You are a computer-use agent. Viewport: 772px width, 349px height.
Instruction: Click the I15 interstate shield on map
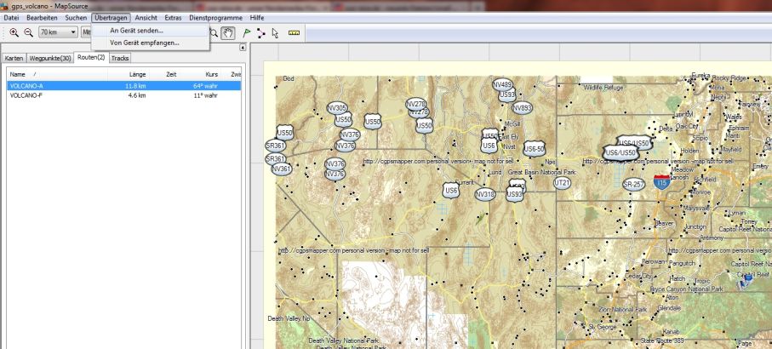[x=661, y=182]
